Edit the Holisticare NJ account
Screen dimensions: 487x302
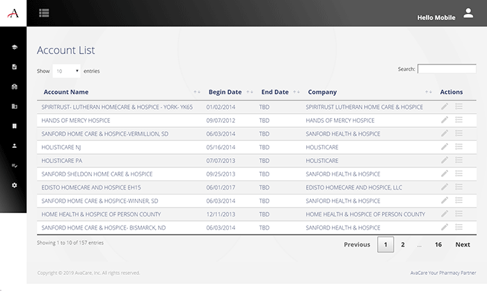point(445,146)
